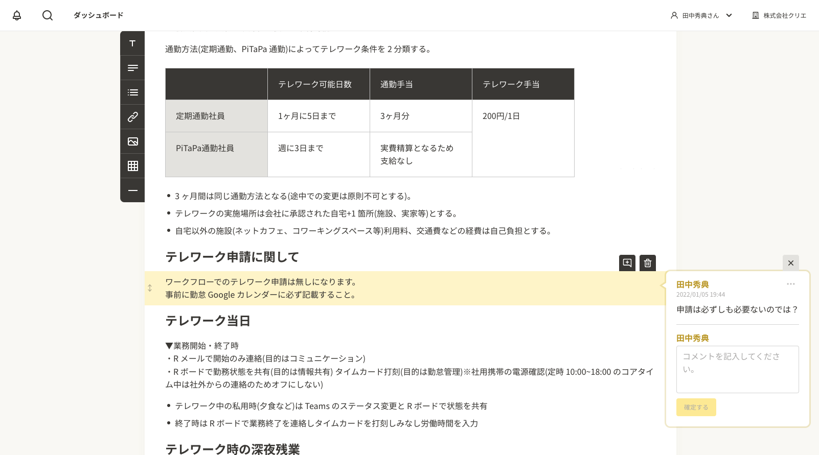Open the comment's three-dot options menu
This screenshot has height=455, width=819.
[x=791, y=284]
